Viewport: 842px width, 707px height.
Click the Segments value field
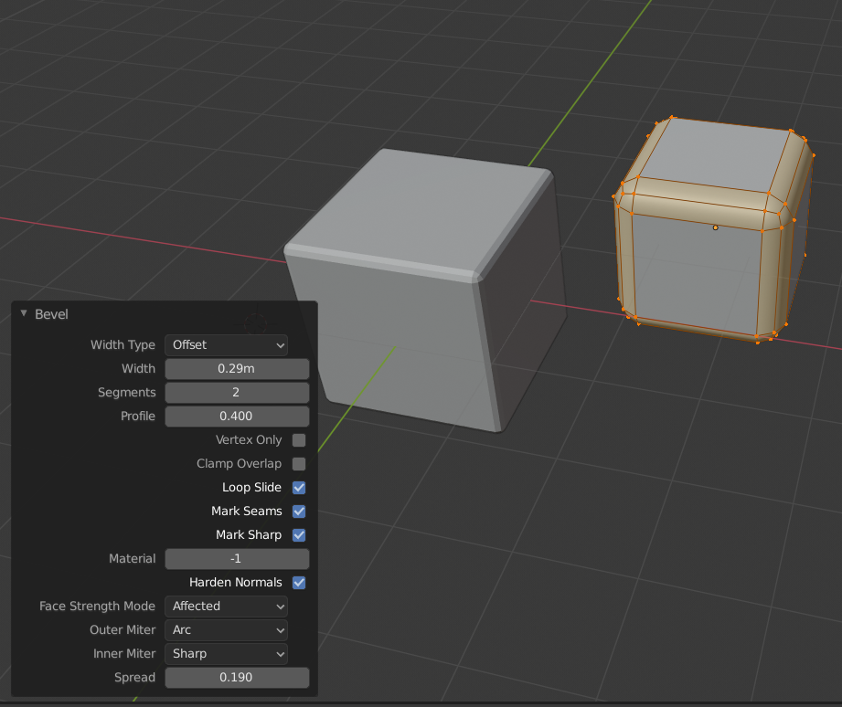237,392
